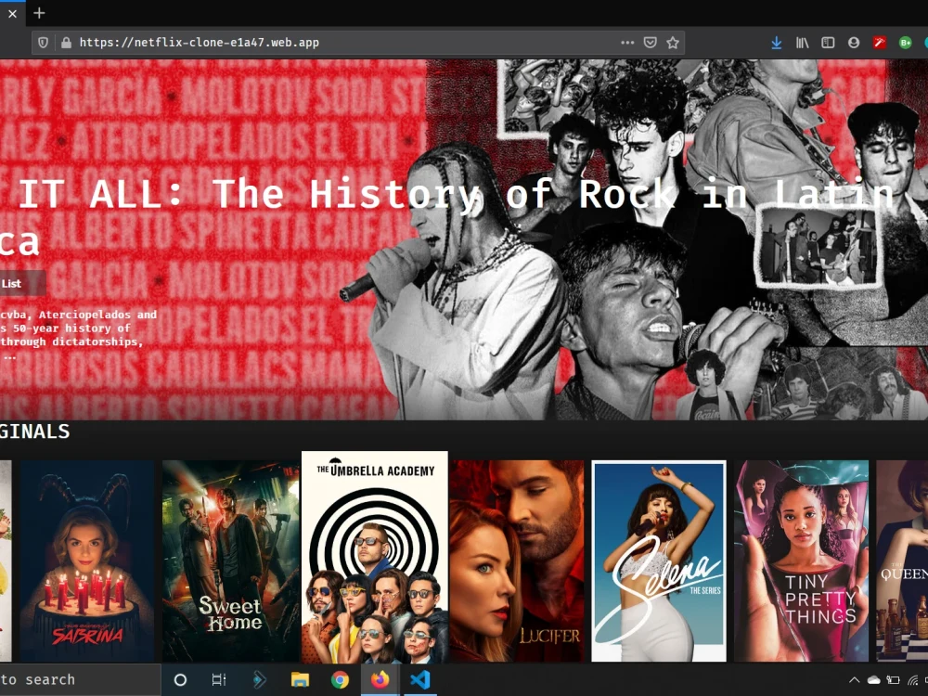Screen dimensions: 928x696
Task: Toggle the Firefox sidebar view
Action: coord(828,43)
